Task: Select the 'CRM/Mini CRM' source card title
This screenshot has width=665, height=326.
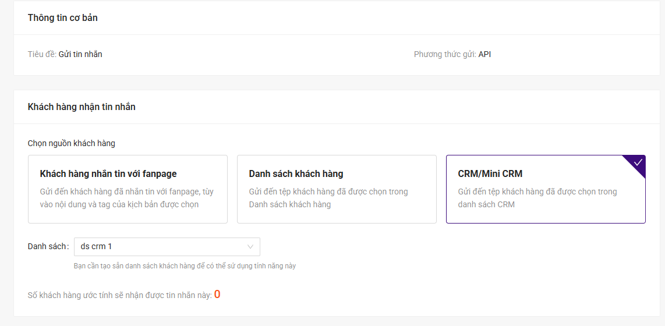Action: [490, 174]
